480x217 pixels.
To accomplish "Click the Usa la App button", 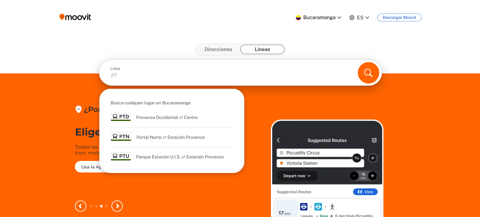I will [x=88, y=167].
